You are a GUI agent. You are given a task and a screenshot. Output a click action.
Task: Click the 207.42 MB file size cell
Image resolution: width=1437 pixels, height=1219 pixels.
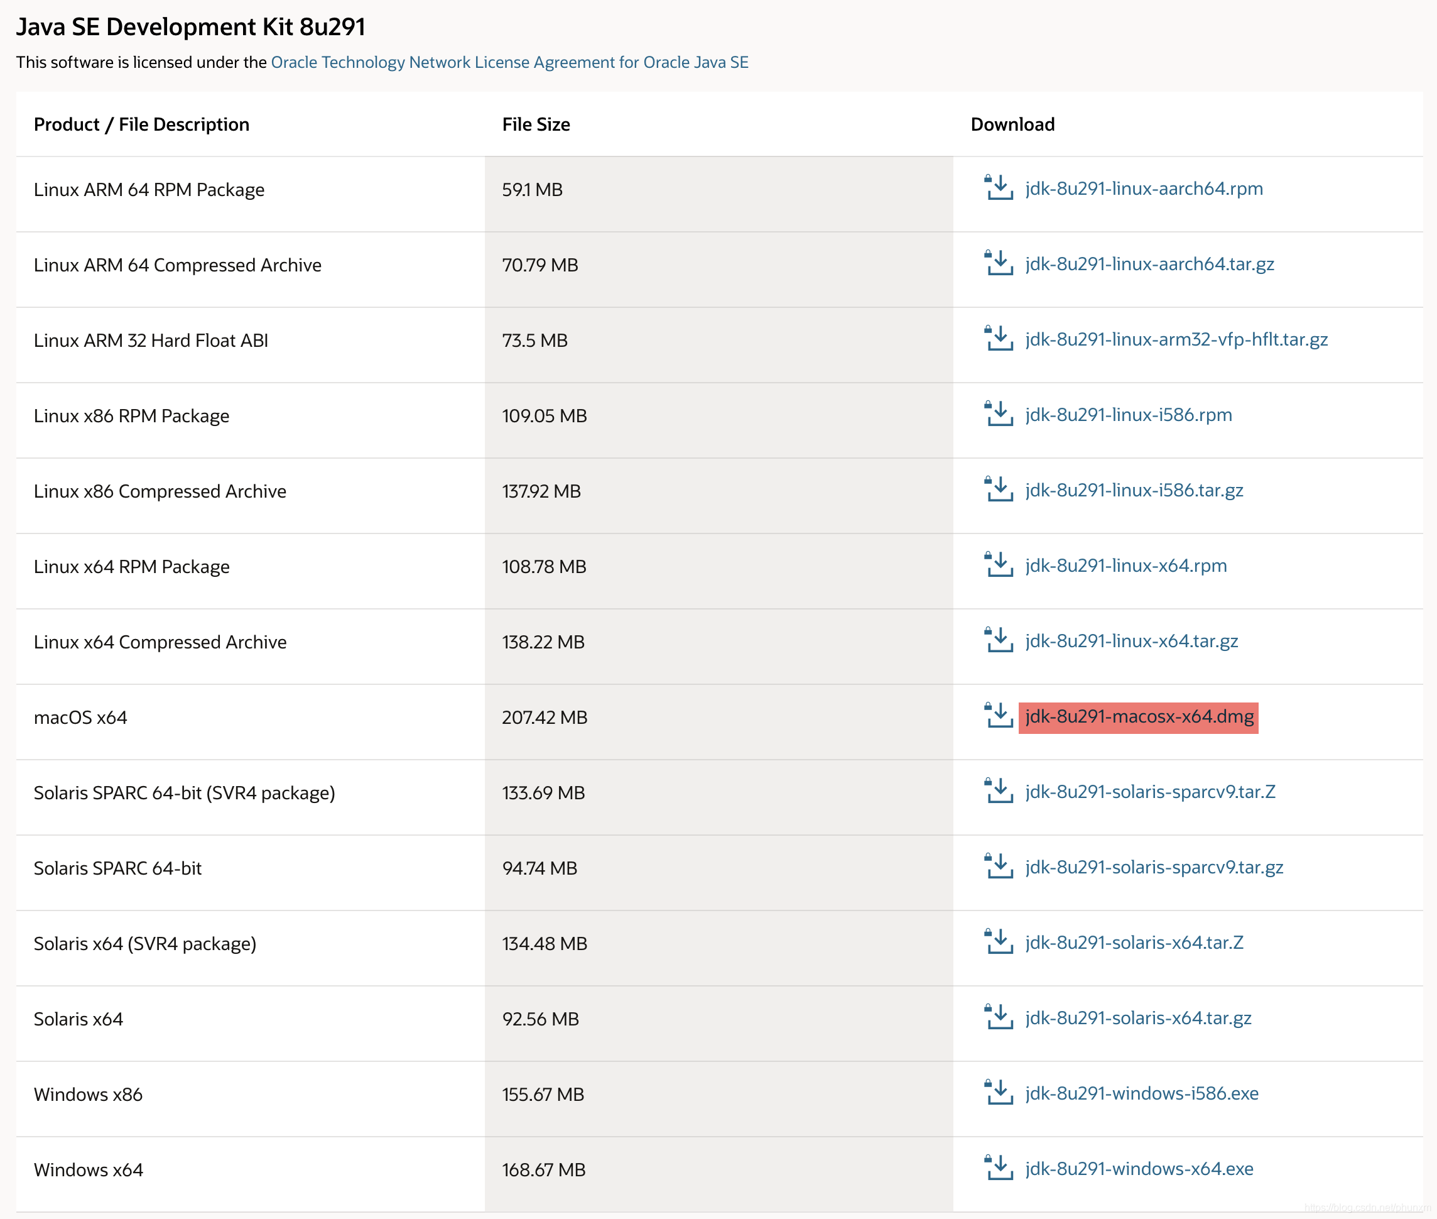[x=544, y=718]
